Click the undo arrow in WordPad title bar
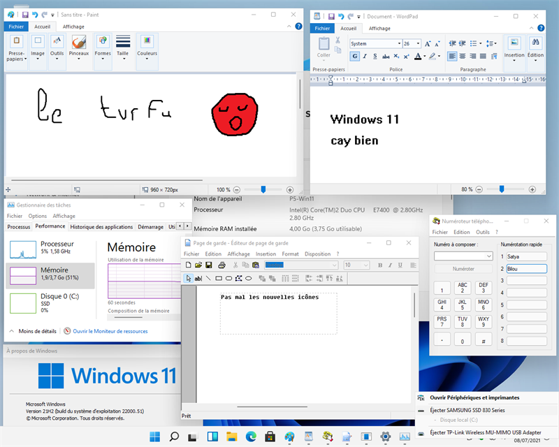The image size is (559, 447). (x=342, y=15)
